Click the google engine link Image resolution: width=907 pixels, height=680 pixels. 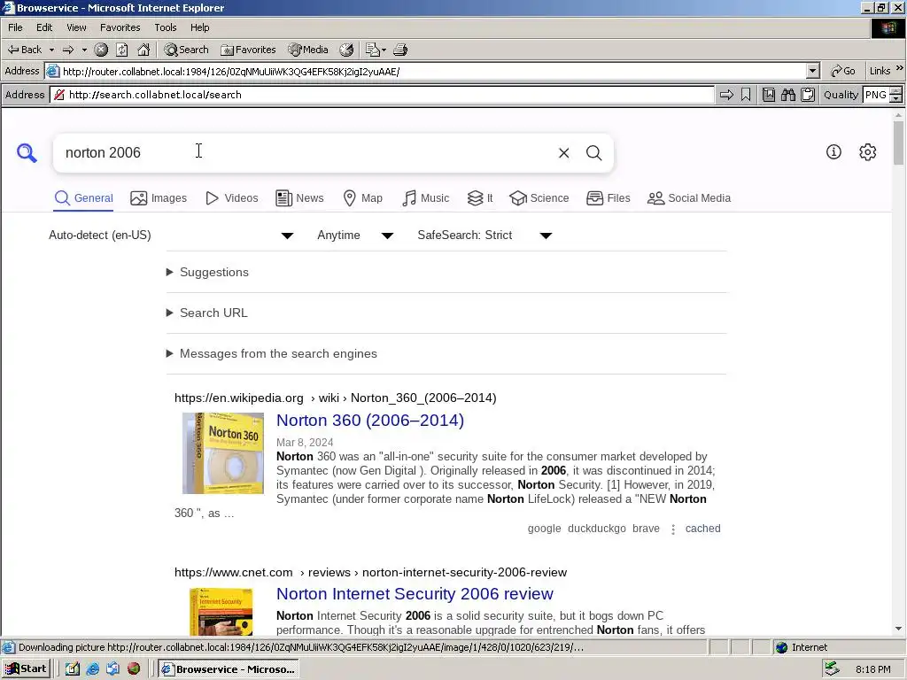click(545, 529)
